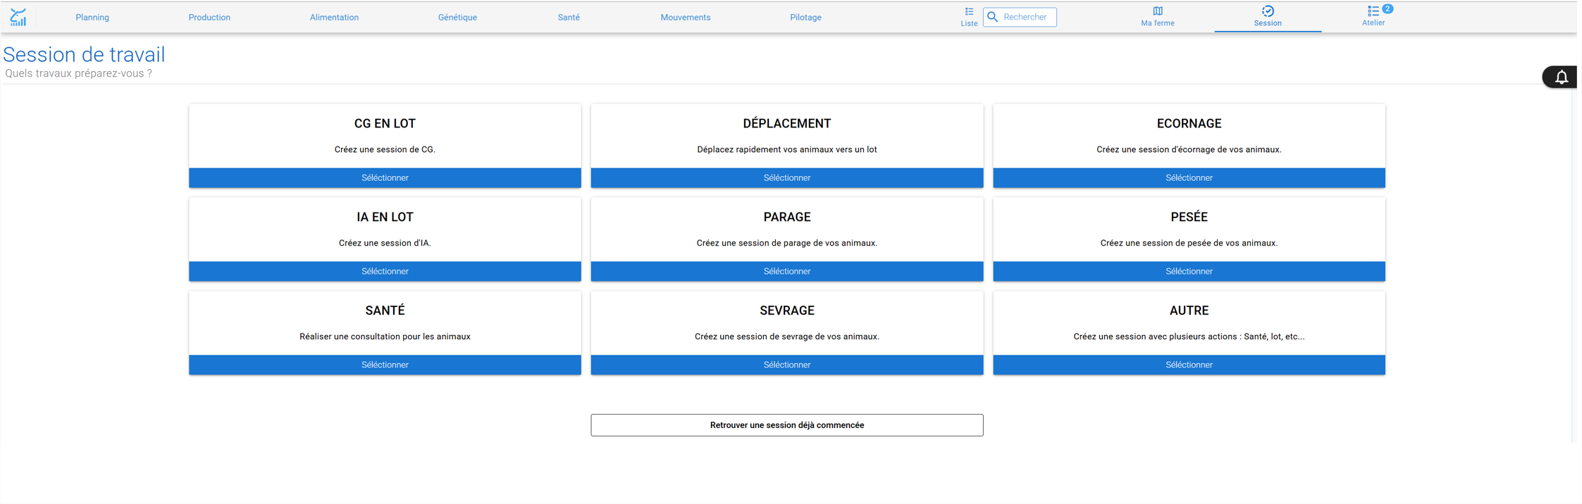Viewport: 1582px width, 504px height.
Task: Select the ECORNAGE session
Action: coord(1189,177)
